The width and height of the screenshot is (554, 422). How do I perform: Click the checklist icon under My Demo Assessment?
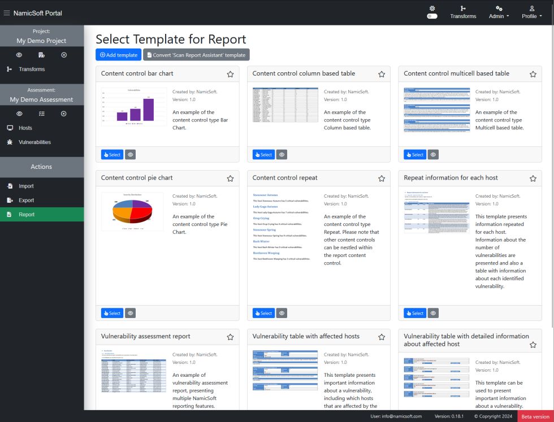(42, 114)
